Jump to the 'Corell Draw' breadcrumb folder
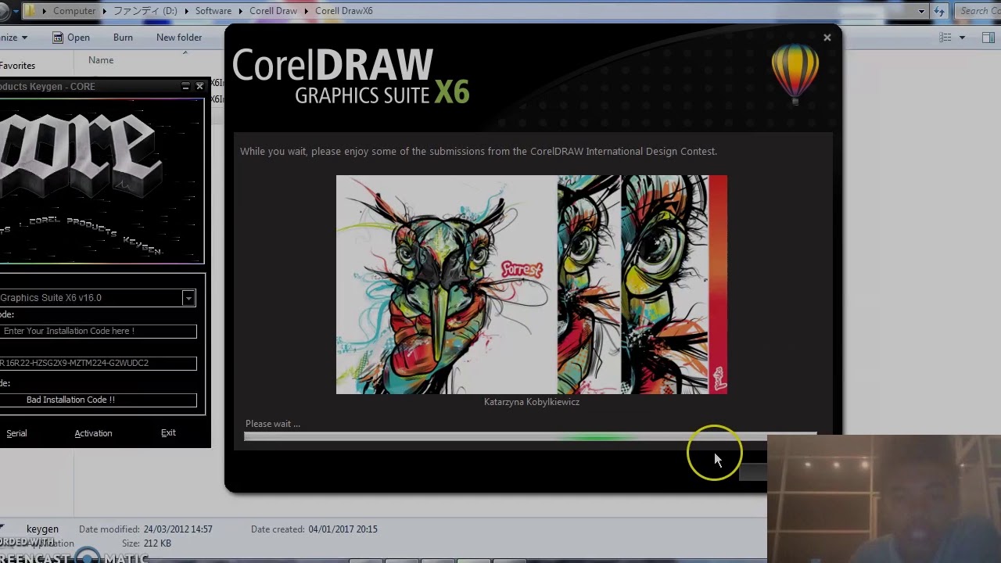This screenshot has width=1001, height=563. tap(273, 11)
